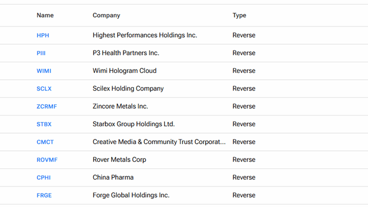Open the FRGE ticker link
This screenshot has width=368, height=207.
[44, 195]
